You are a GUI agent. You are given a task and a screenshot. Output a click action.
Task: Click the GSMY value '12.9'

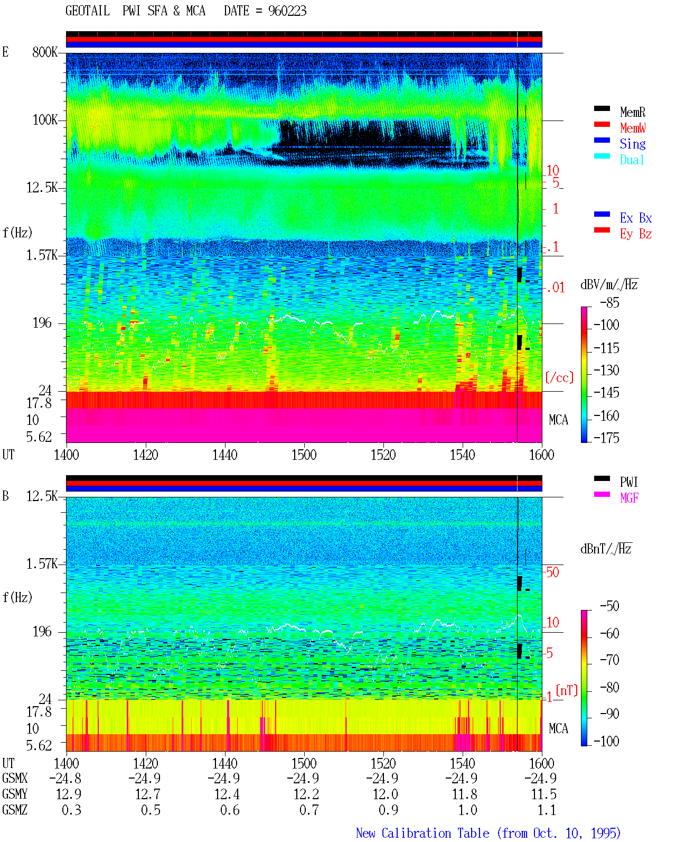(69, 794)
